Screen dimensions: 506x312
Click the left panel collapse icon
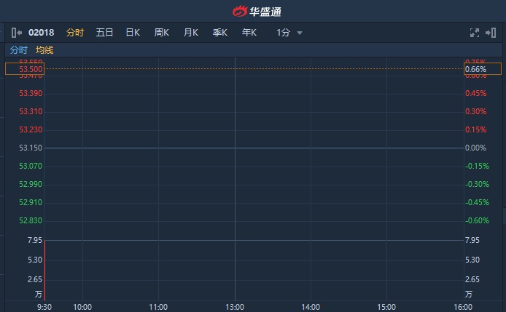(17, 33)
